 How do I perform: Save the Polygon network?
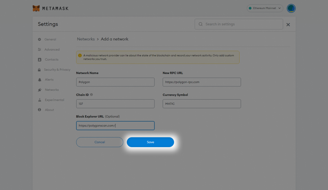150,142
